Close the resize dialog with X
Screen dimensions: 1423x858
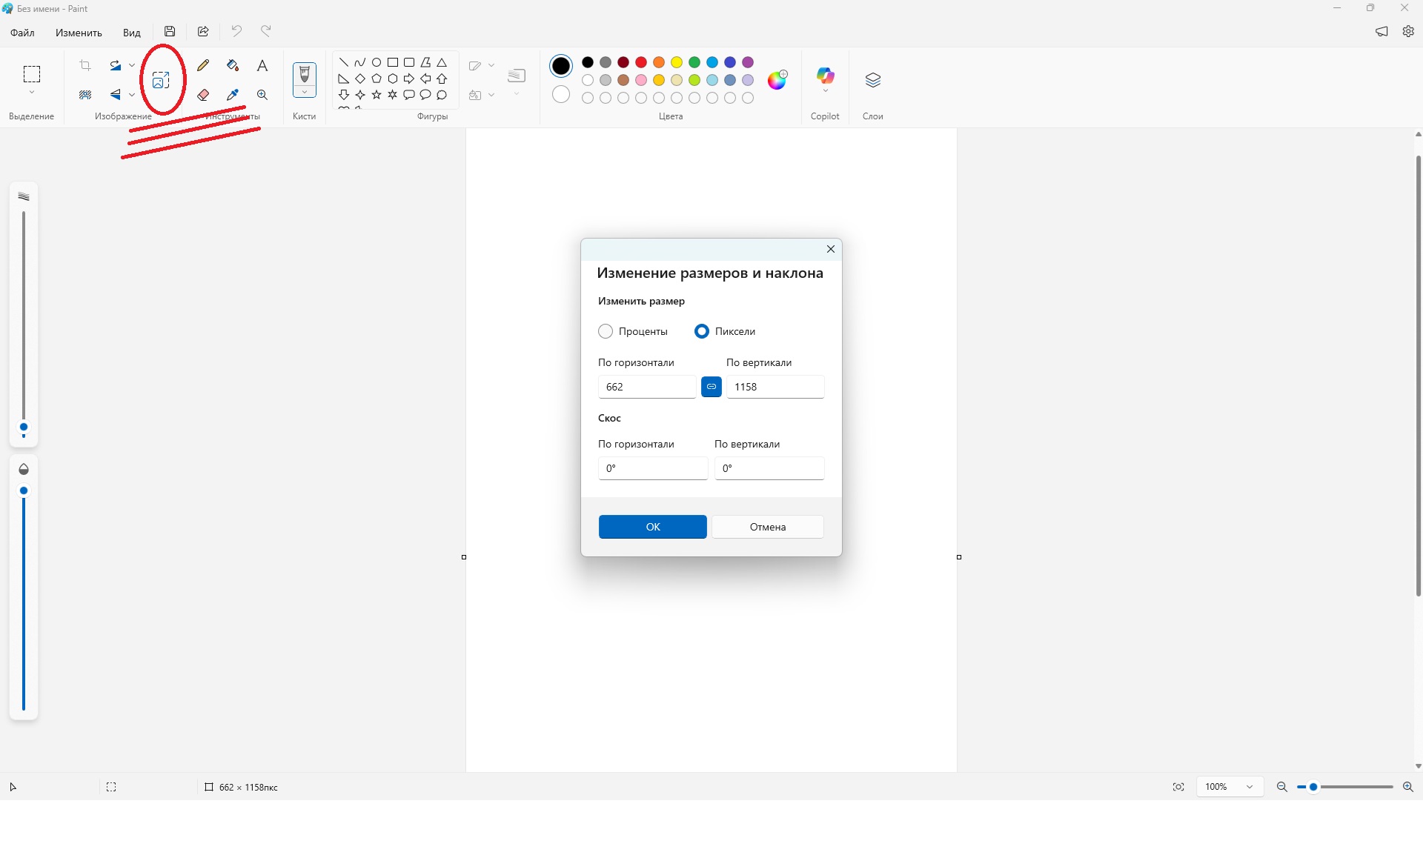831,249
